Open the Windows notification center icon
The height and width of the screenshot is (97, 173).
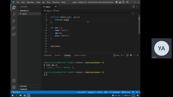pyautogui.click(x=138, y=95)
